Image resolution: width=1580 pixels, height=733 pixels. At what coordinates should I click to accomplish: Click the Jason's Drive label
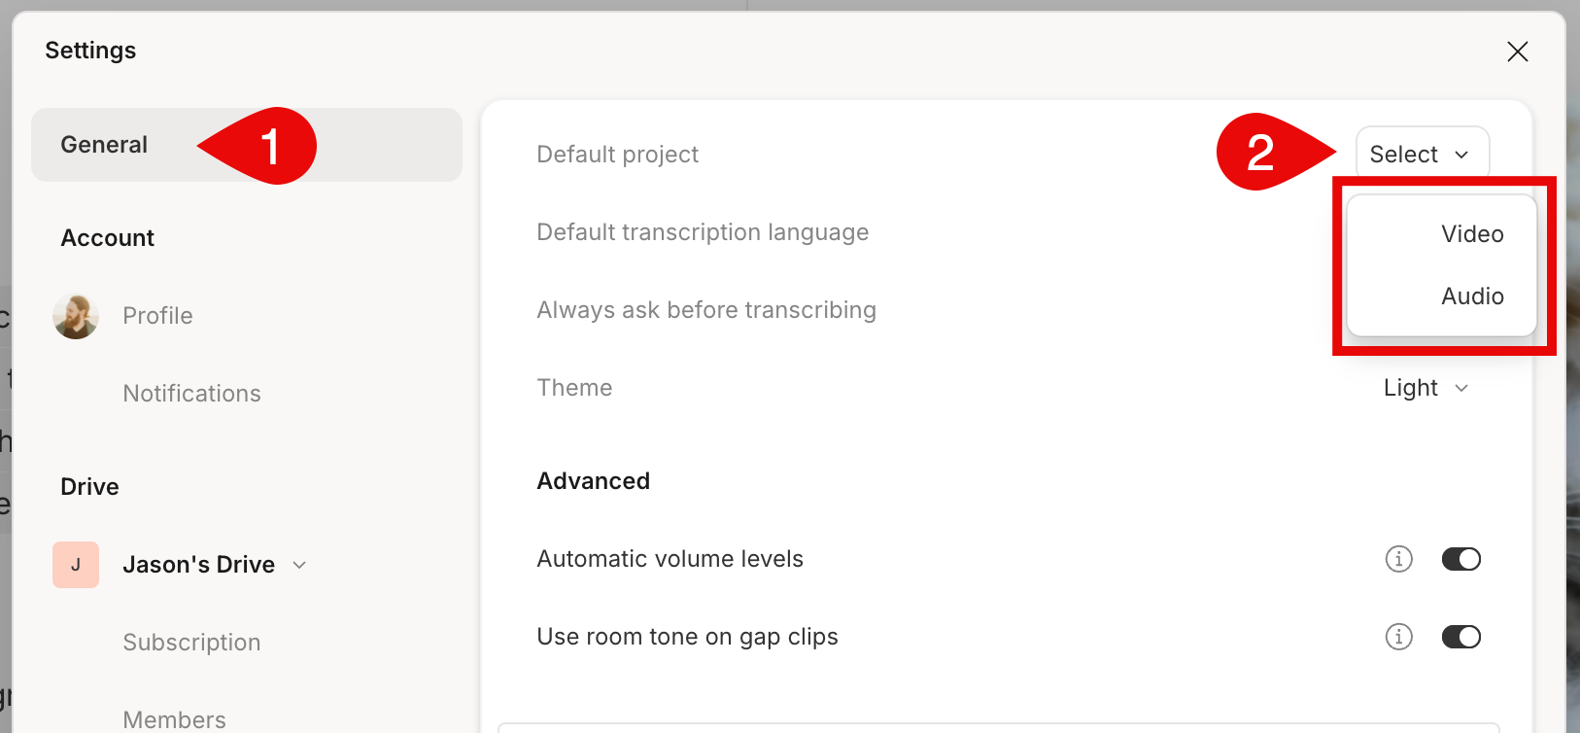click(x=198, y=565)
